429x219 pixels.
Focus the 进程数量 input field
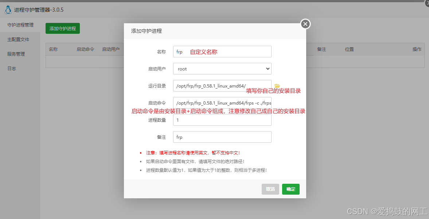click(x=222, y=120)
